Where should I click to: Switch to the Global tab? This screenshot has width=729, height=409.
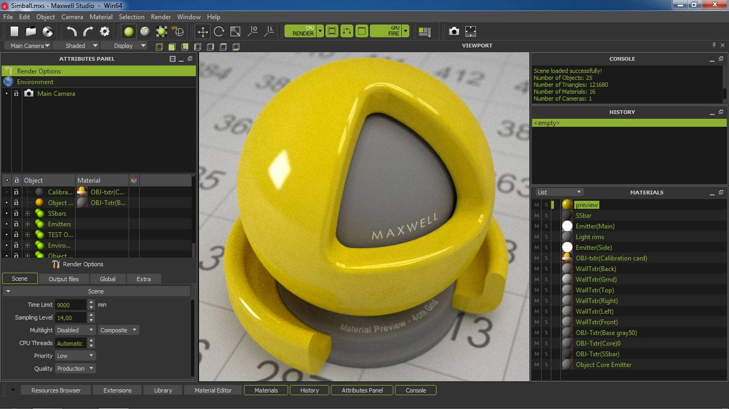tap(108, 279)
